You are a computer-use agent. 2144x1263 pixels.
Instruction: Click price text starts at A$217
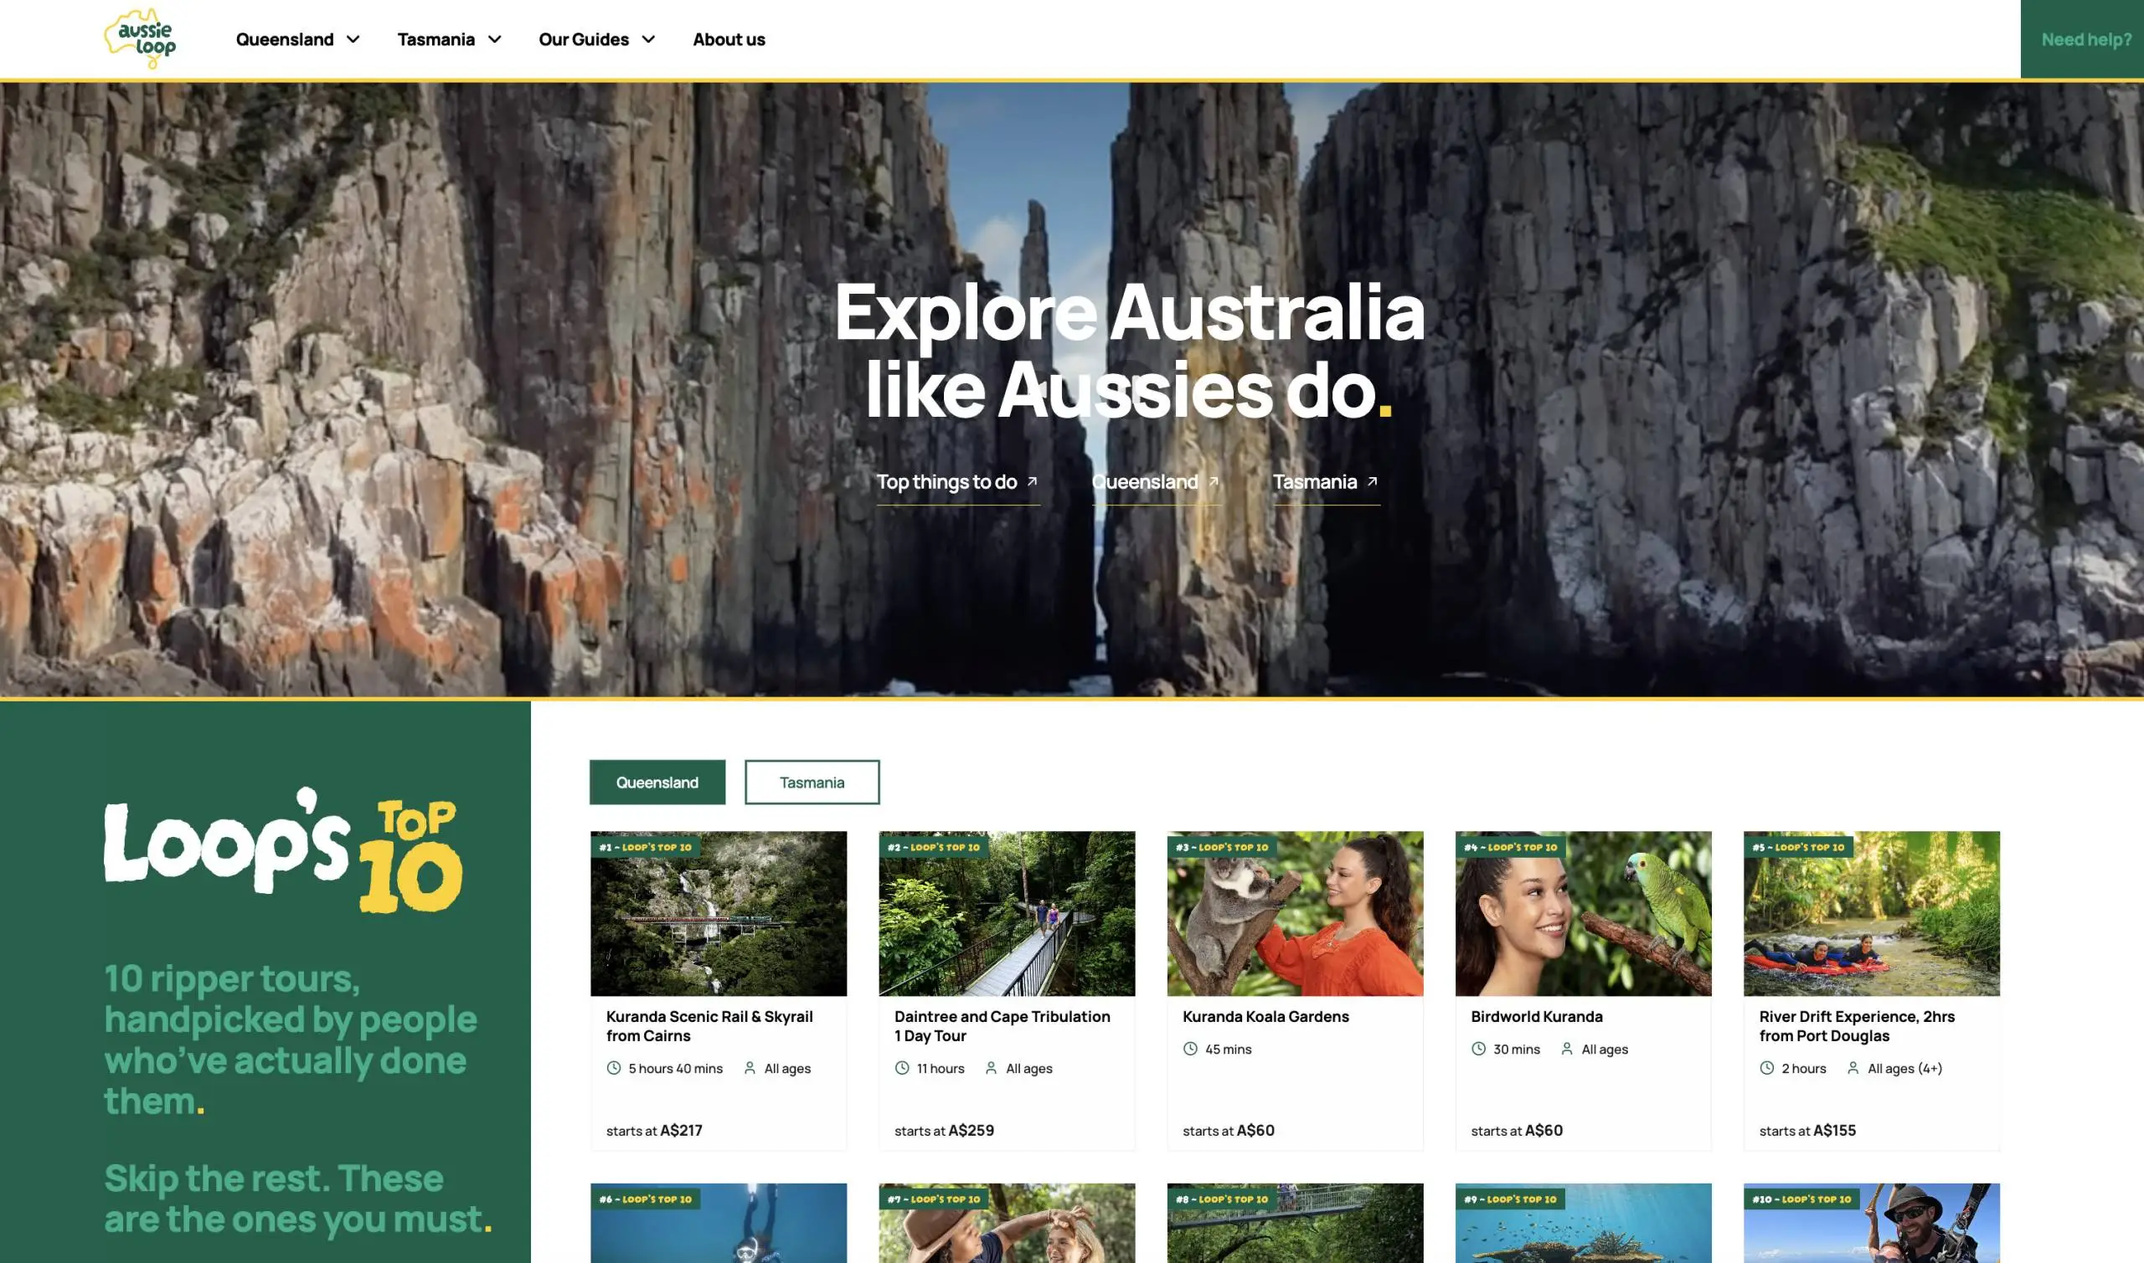[654, 1130]
